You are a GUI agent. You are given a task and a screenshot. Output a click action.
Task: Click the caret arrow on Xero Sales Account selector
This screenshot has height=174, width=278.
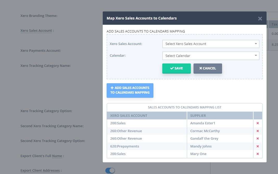[x=255, y=44]
